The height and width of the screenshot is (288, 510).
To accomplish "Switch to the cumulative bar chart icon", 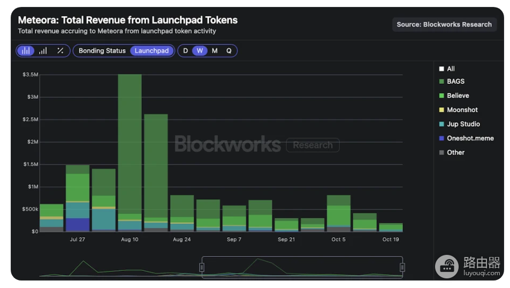I will (x=43, y=51).
